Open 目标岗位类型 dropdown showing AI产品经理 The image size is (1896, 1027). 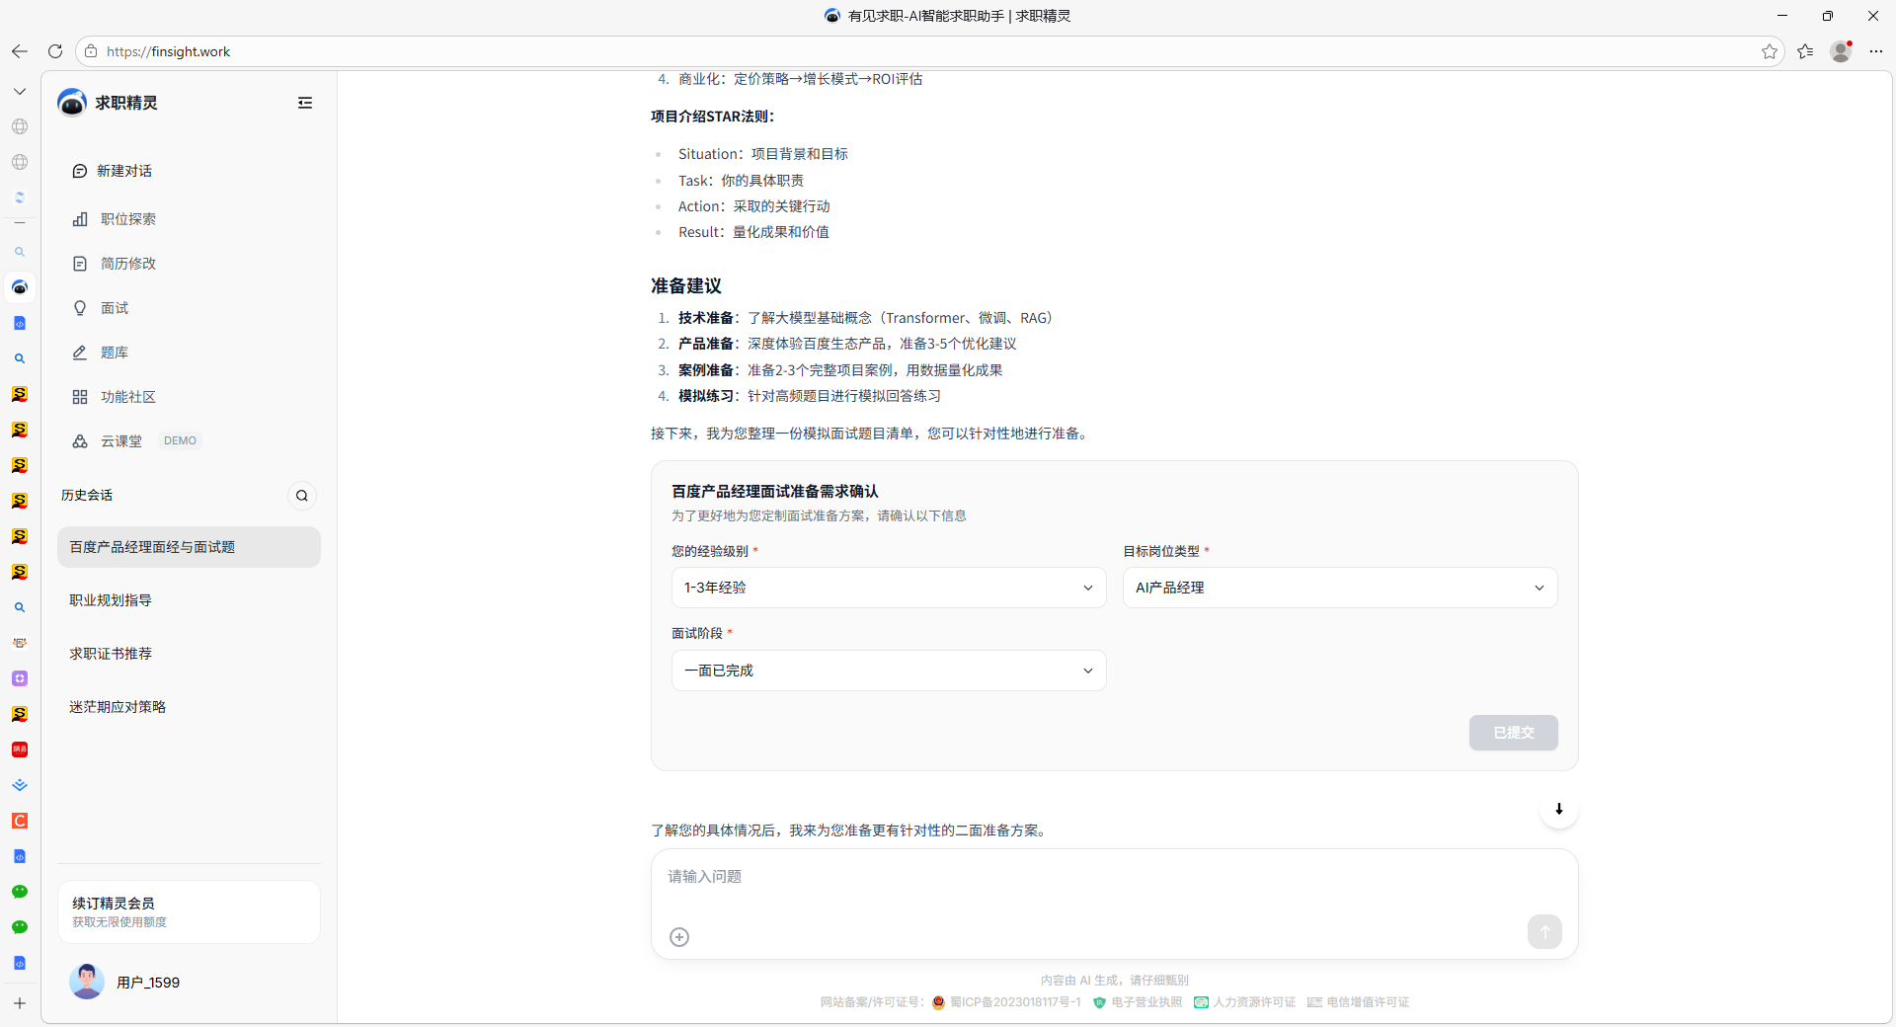coord(1340,588)
